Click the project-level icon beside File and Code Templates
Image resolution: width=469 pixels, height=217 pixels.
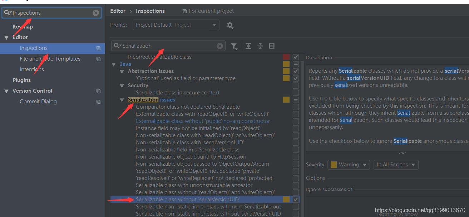tap(98, 59)
